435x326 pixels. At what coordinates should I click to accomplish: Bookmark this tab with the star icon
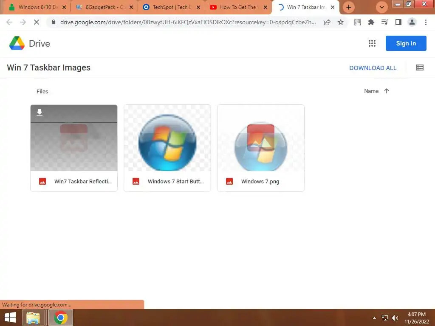[341, 22]
